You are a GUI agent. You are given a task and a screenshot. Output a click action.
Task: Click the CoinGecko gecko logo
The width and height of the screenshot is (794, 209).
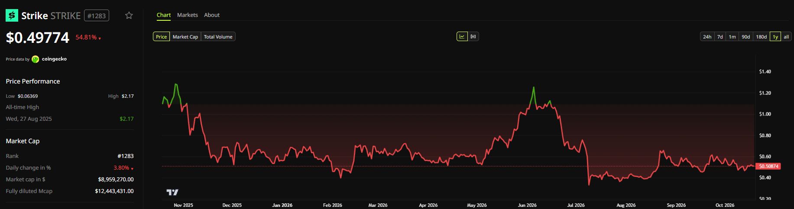(36, 59)
